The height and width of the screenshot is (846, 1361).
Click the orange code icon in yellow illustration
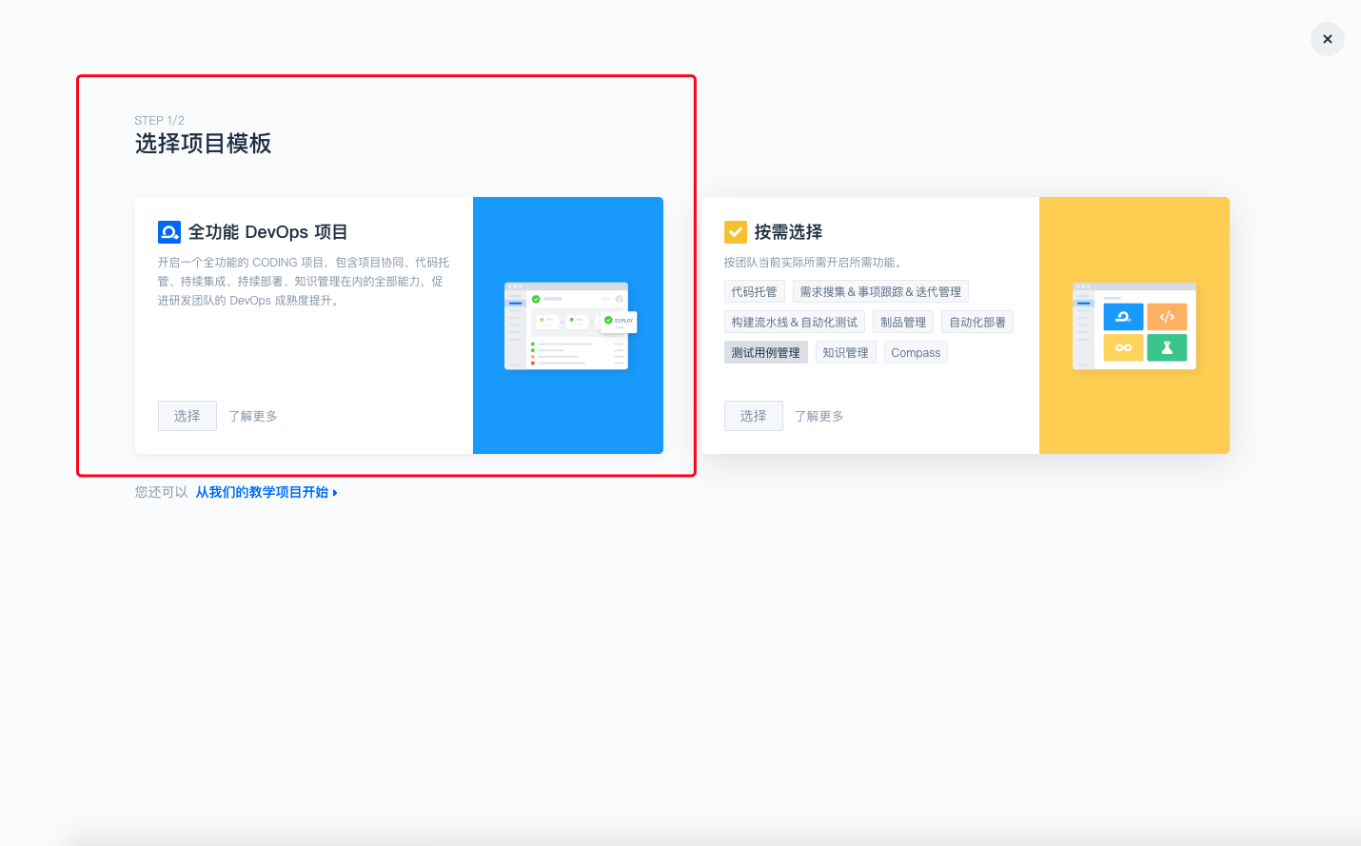1167,317
